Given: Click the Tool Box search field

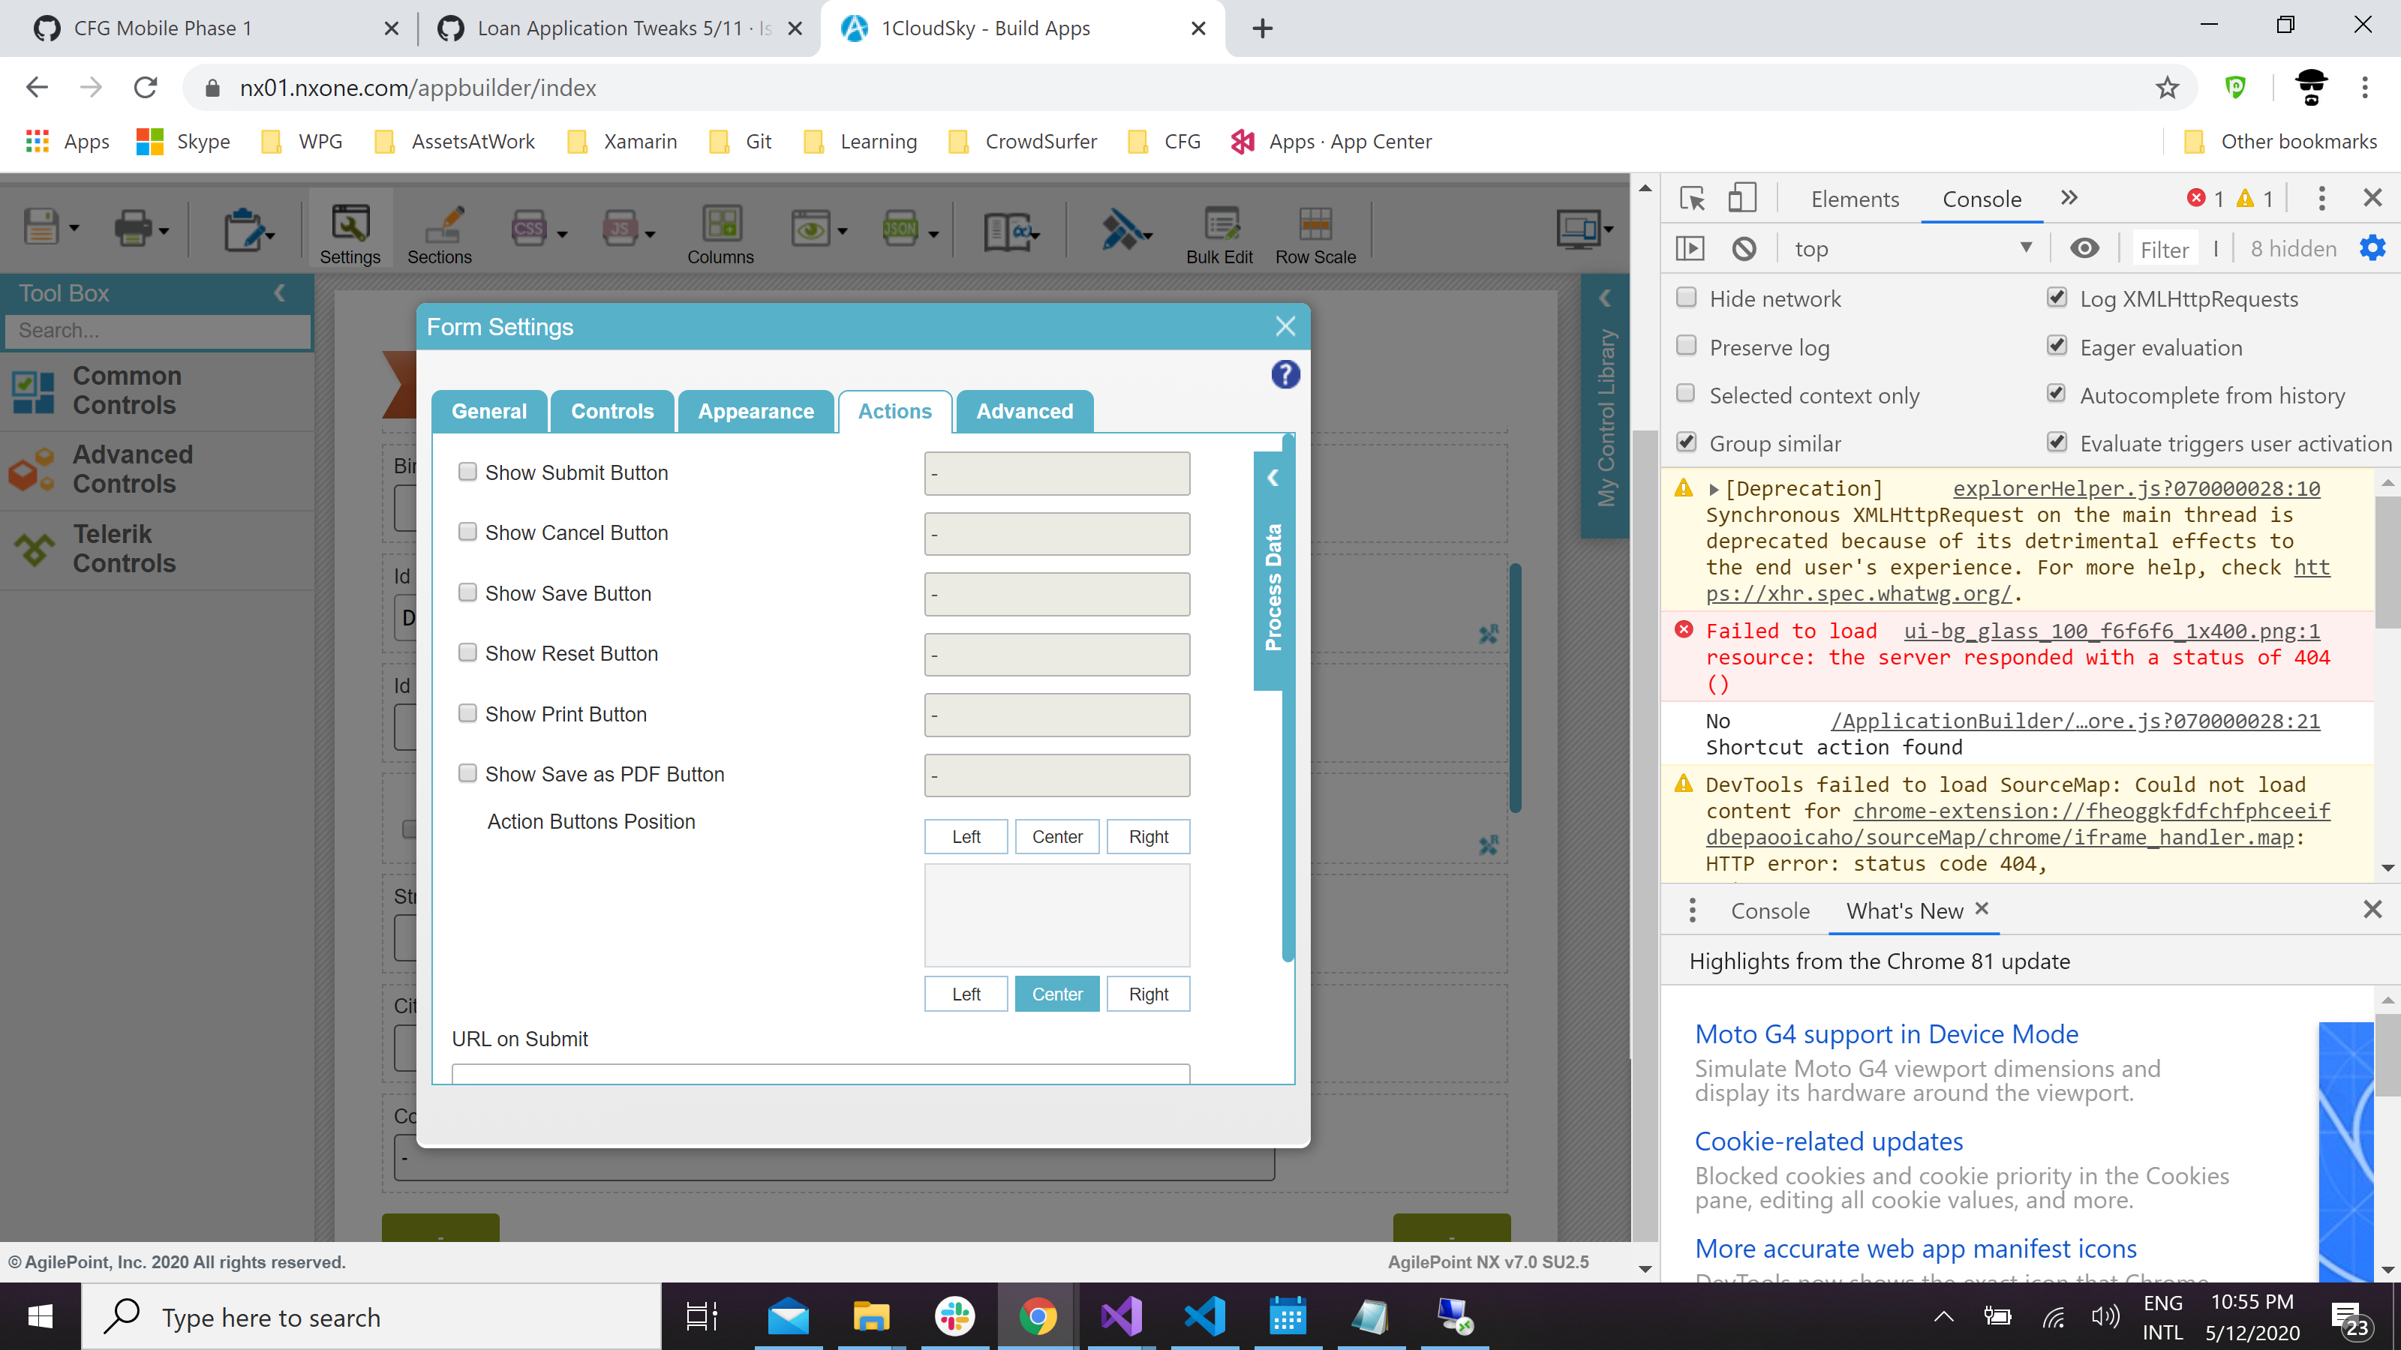Looking at the screenshot, I should tap(158, 331).
